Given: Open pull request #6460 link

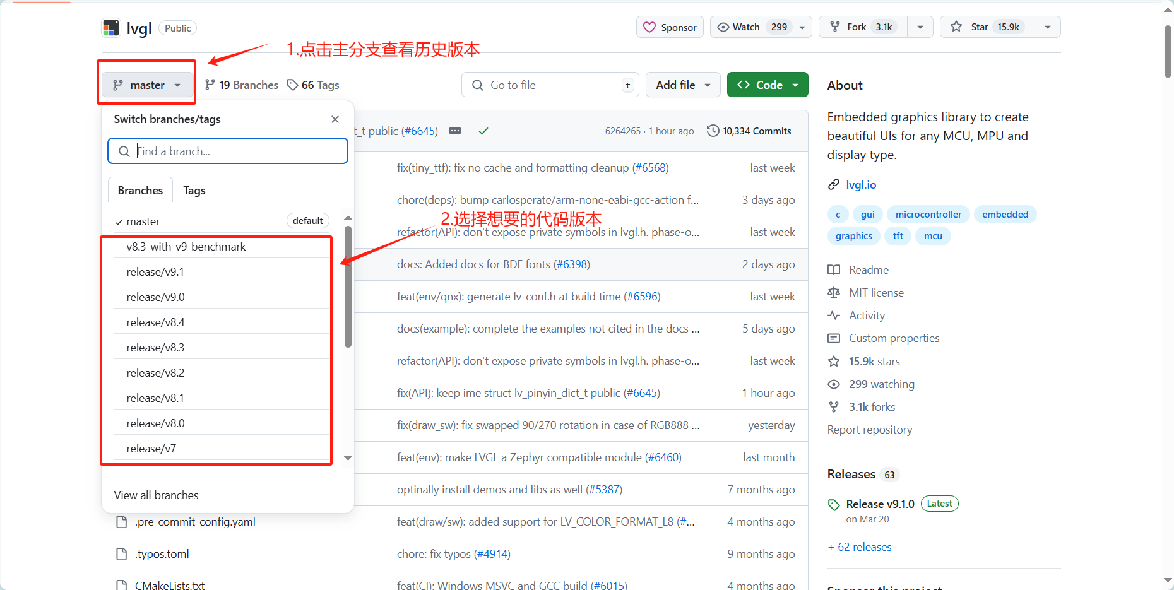Looking at the screenshot, I should [663, 457].
